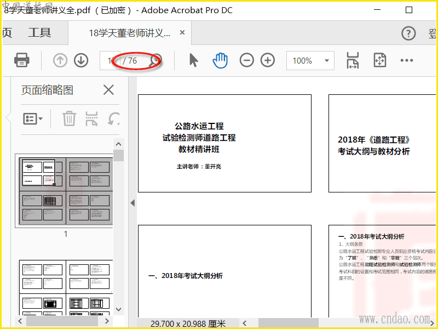Click the thumbnail panel left scroll arrow
Screen dimensions: 438x329
point(20,321)
